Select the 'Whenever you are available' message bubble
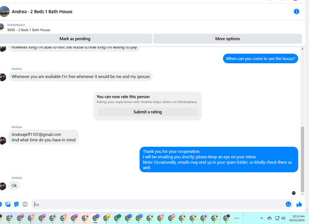The image size is (309, 224). 80,77
